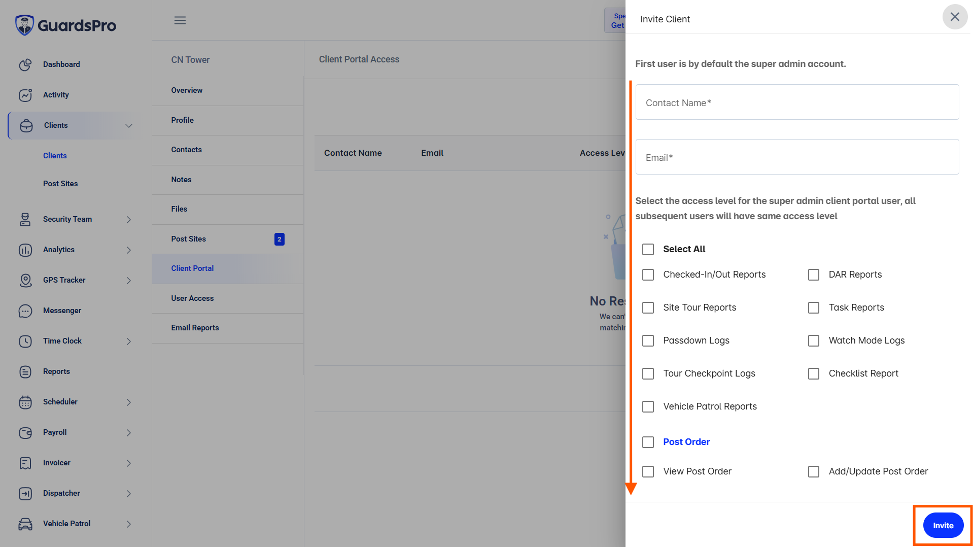Click the GPS Tracker pin icon
The image size is (973, 547).
pos(25,280)
